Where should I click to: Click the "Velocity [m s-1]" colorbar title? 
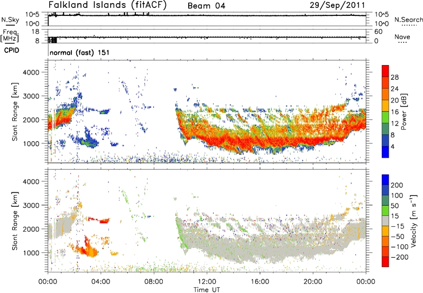tap(413, 221)
